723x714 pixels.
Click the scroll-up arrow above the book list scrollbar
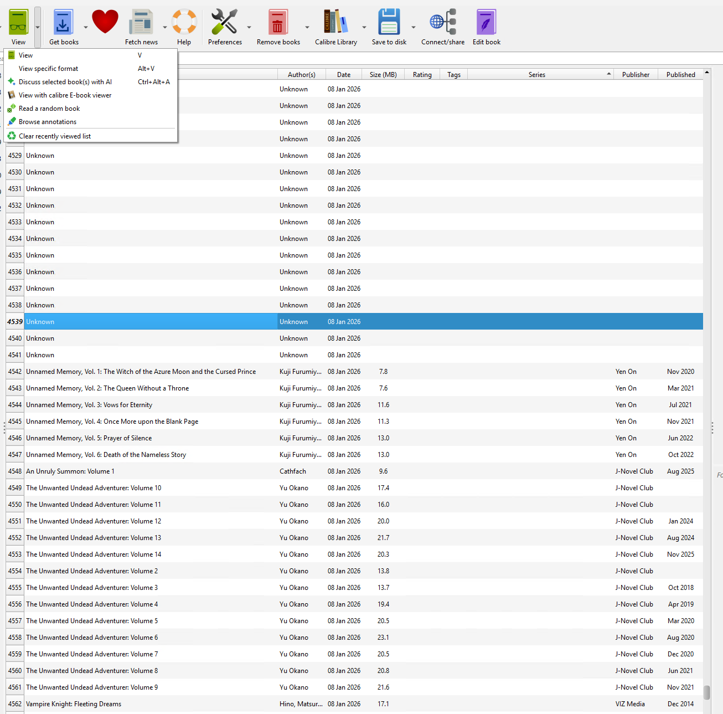pyautogui.click(x=707, y=73)
